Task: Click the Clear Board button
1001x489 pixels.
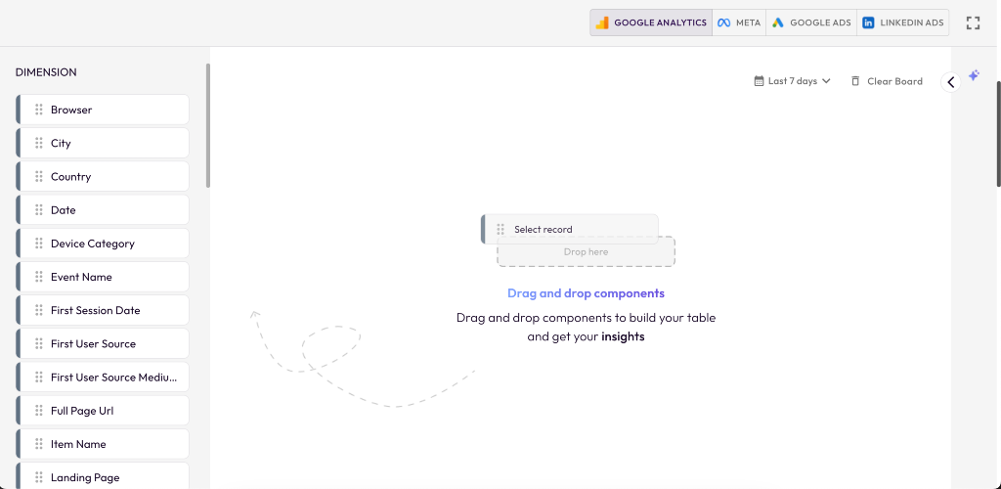Action: click(x=887, y=81)
